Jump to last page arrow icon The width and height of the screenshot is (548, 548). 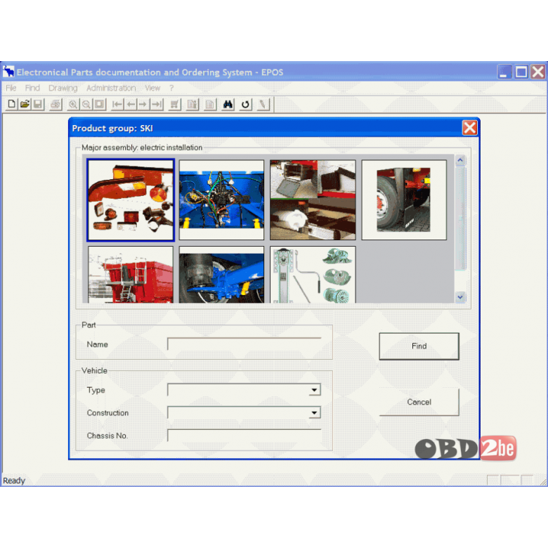[x=157, y=104]
